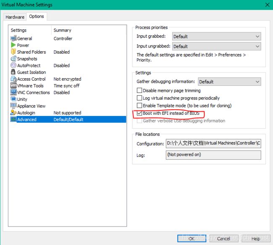This screenshot has height=245, width=273.
Task: Click the green Power icon
Action: pyautogui.click(x=13, y=45)
